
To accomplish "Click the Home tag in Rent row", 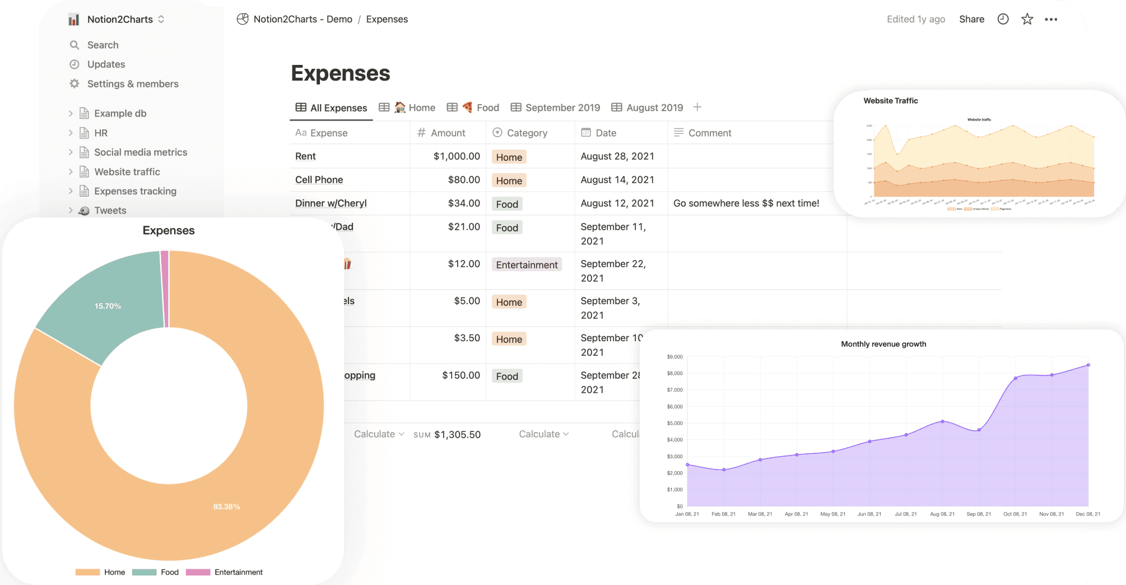I will point(509,157).
